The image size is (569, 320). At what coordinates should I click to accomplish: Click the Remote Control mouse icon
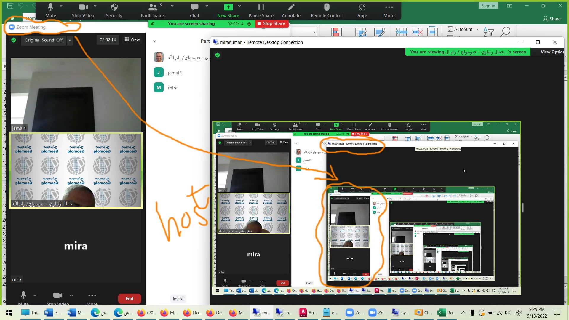(327, 7)
